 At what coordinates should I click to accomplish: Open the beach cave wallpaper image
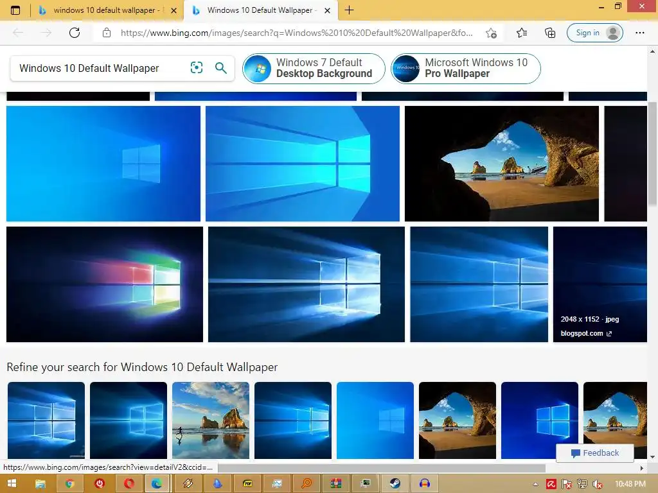[x=501, y=164]
